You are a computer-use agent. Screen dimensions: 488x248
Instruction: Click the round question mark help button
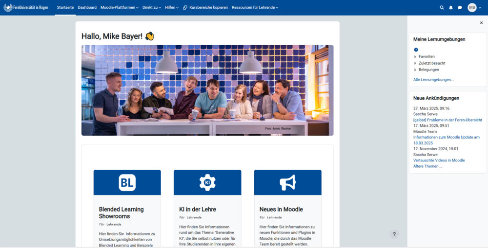tap(394, 234)
